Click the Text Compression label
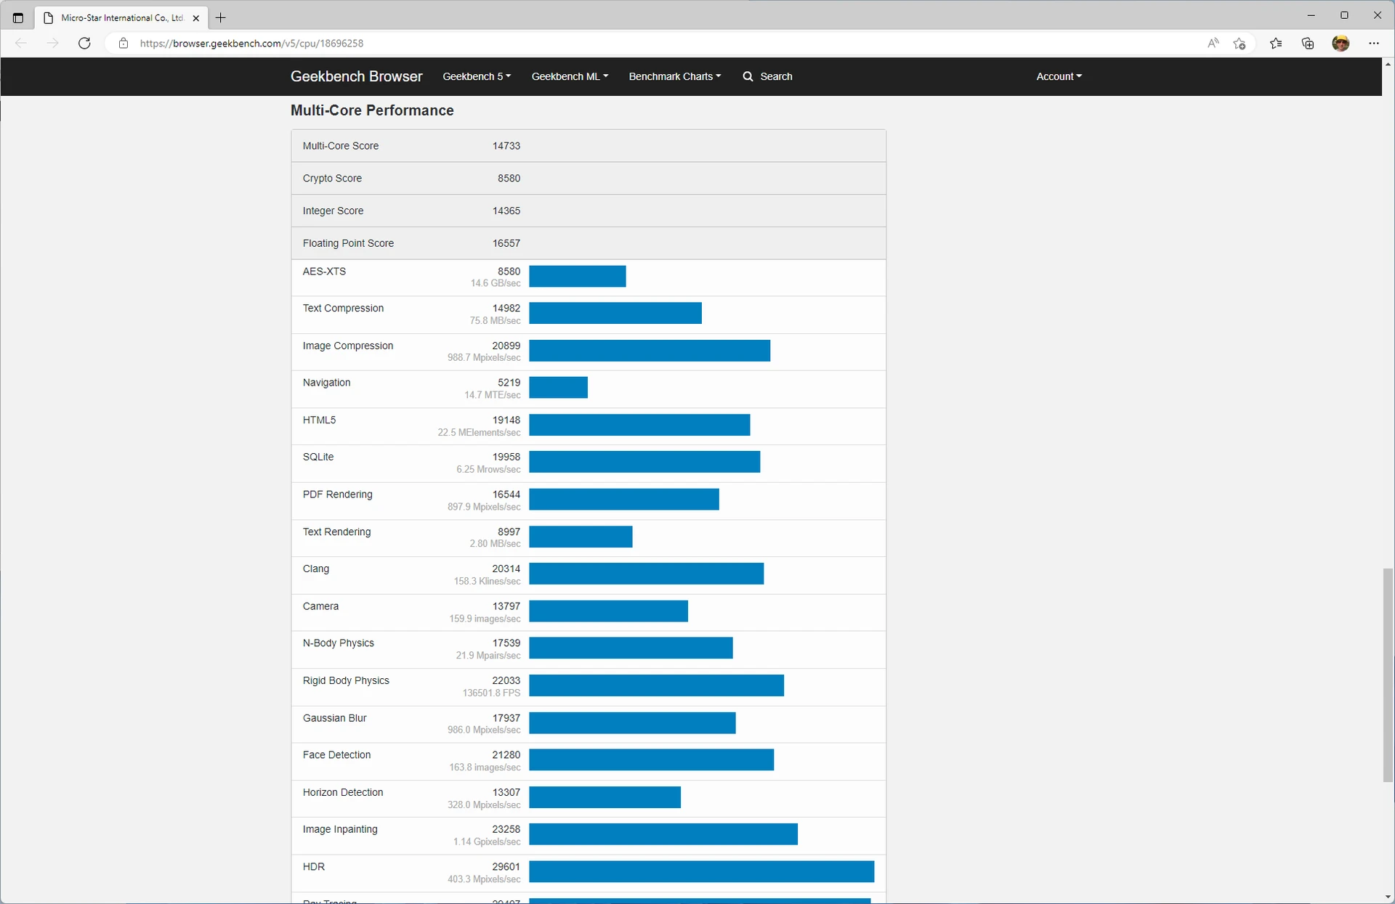The width and height of the screenshot is (1395, 904). 343,309
